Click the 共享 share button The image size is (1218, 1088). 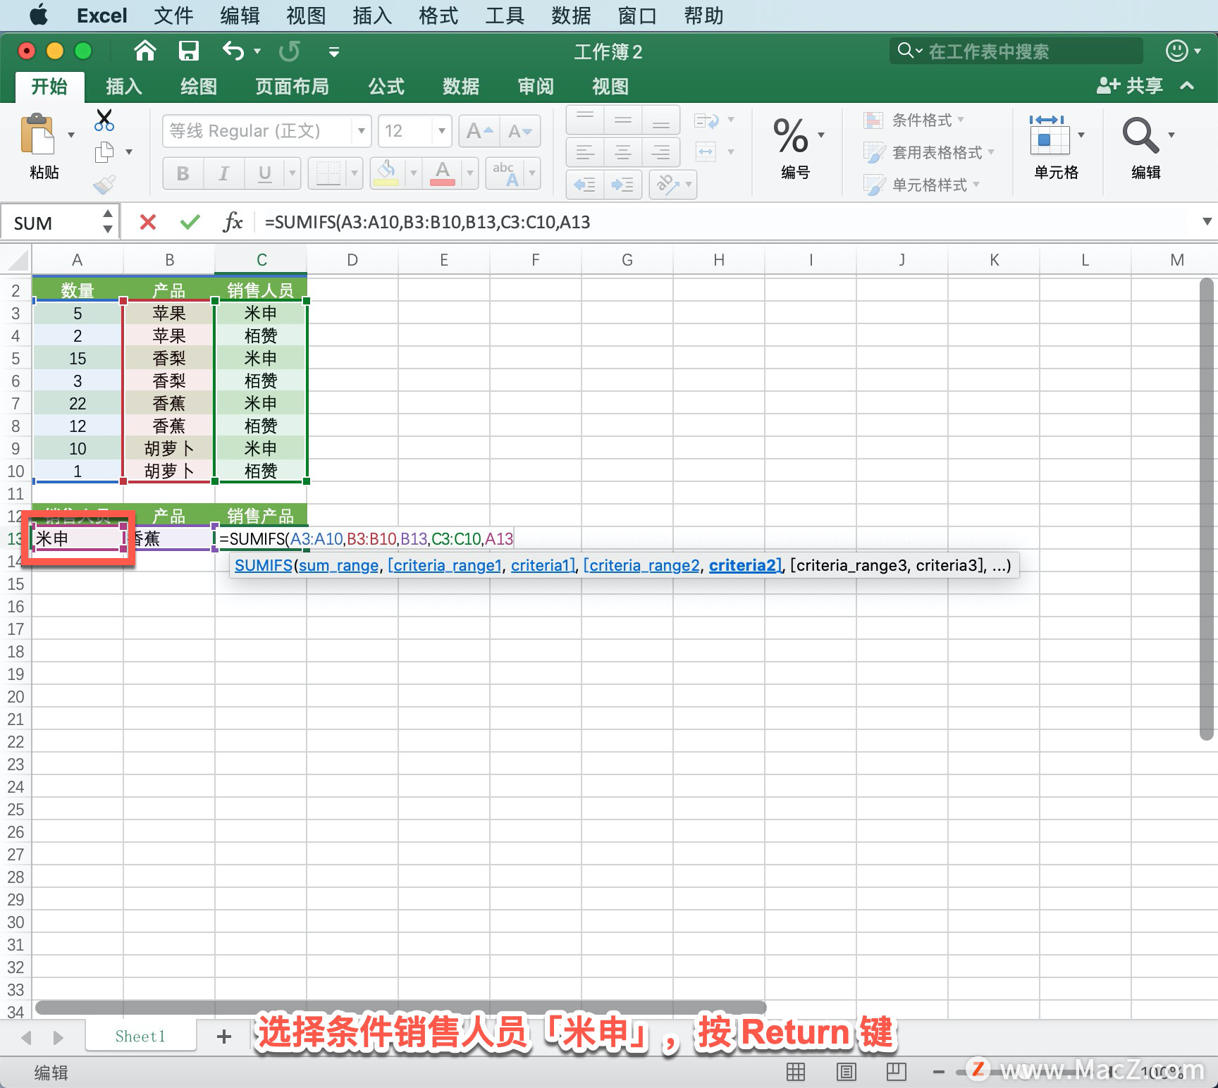coord(1130,86)
